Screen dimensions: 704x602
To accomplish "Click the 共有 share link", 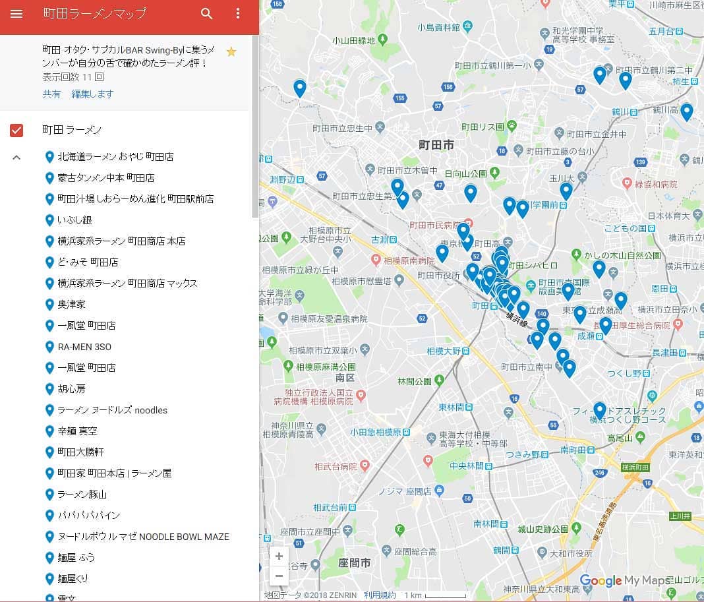I will [x=51, y=94].
